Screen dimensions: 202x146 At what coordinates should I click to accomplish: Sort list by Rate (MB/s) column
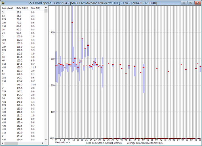(23, 8)
